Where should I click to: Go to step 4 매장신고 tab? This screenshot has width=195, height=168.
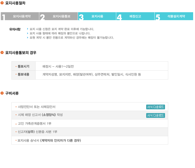point(135,16)
